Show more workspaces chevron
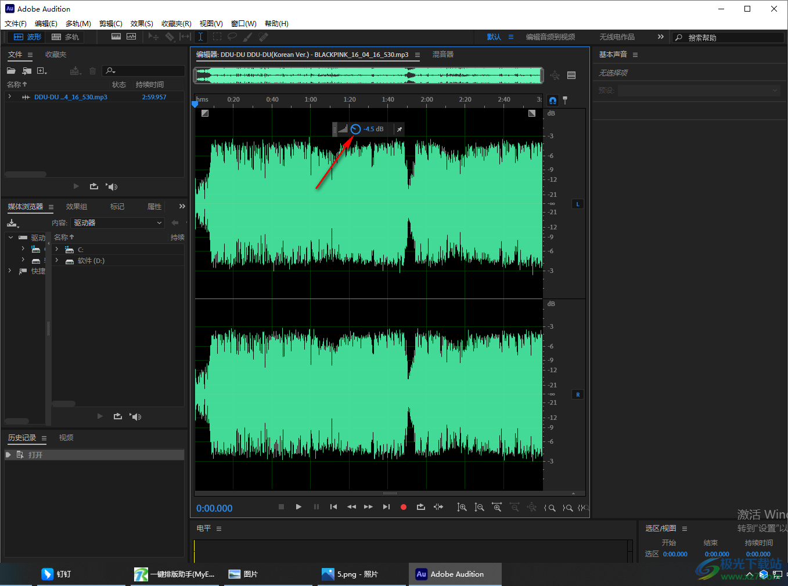 [x=660, y=37]
